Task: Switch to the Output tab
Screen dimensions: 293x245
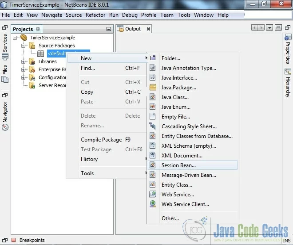Action: pyautogui.click(x=133, y=29)
